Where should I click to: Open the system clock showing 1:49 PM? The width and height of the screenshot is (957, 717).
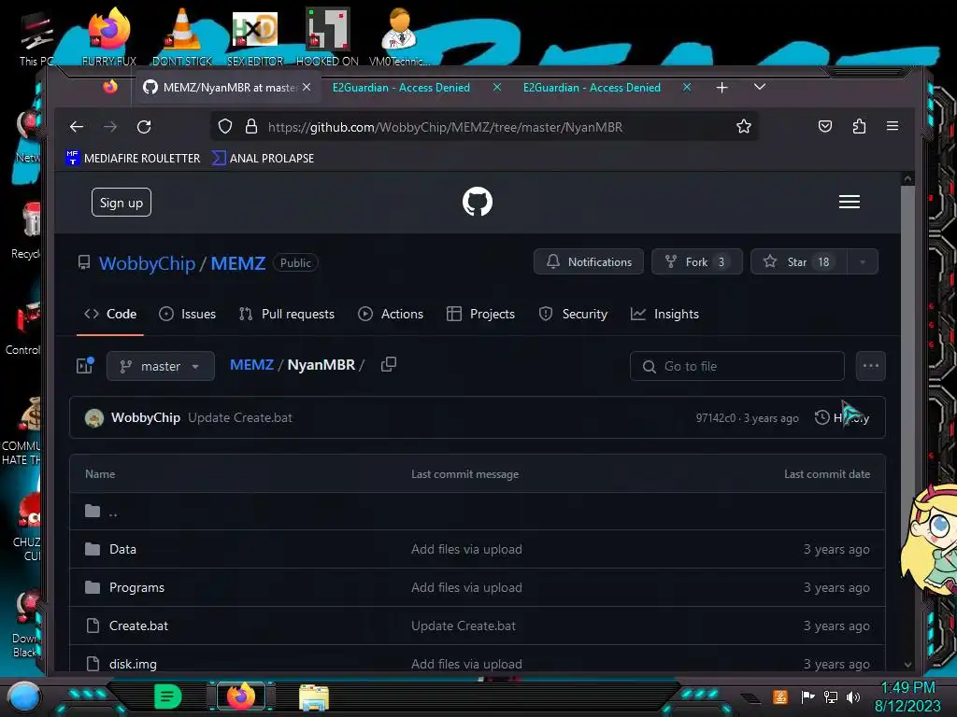(907, 696)
